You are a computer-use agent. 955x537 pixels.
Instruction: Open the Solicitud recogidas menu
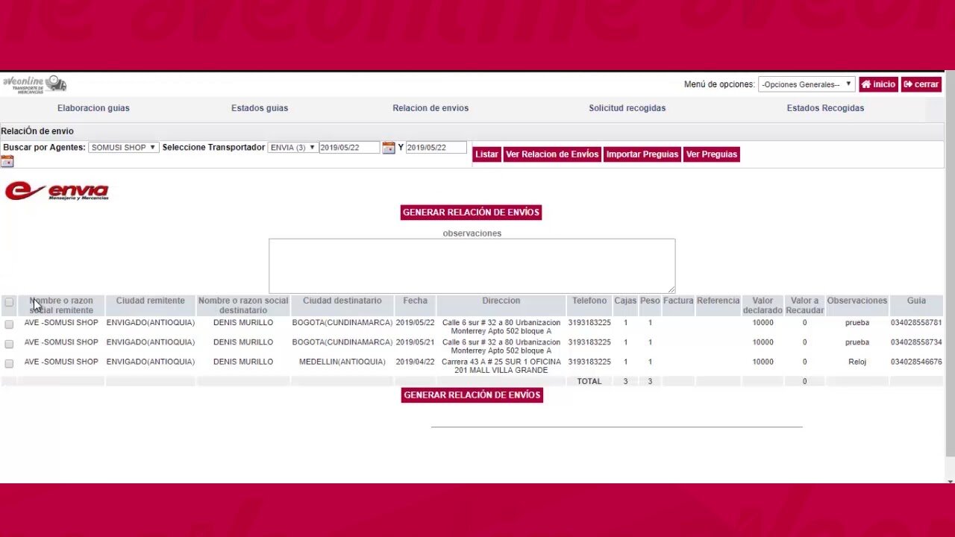point(627,108)
